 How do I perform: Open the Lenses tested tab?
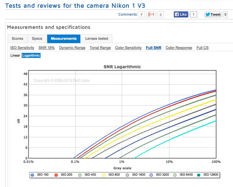pyautogui.click(x=96, y=38)
